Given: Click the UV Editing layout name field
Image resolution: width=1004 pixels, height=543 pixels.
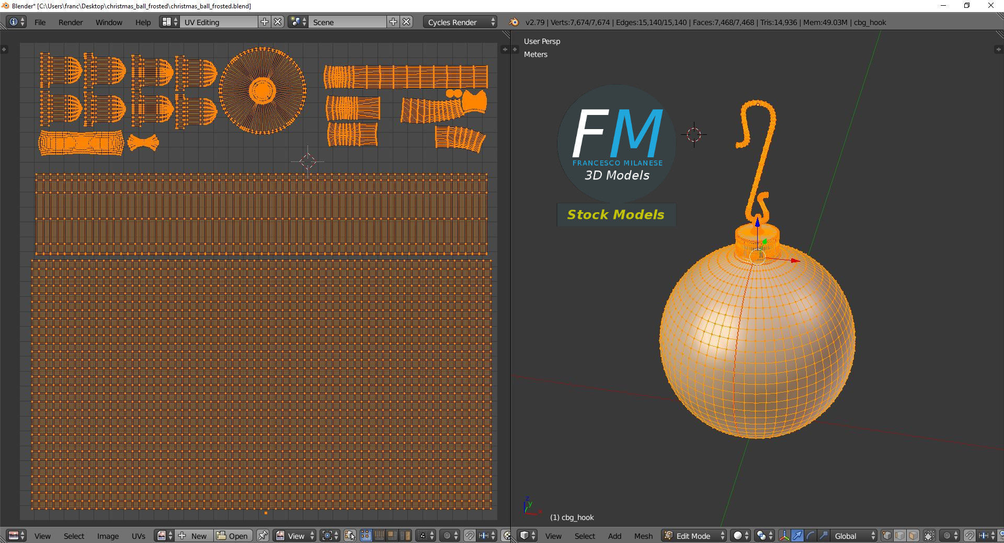Looking at the screenshot, I should coord(219,22).
